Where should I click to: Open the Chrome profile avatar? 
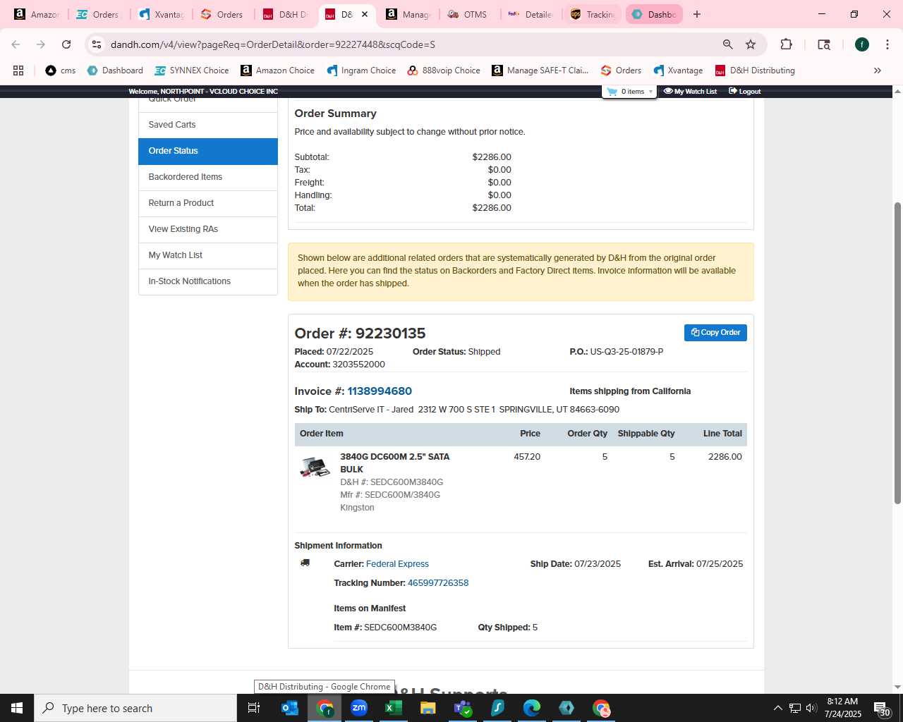[x=862, y=44]
